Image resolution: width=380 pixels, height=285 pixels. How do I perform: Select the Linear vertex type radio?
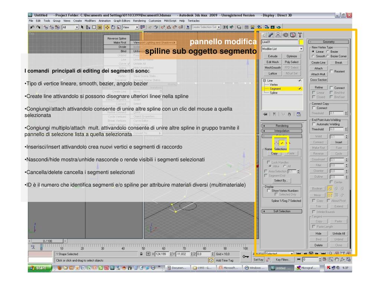(313, 52)
